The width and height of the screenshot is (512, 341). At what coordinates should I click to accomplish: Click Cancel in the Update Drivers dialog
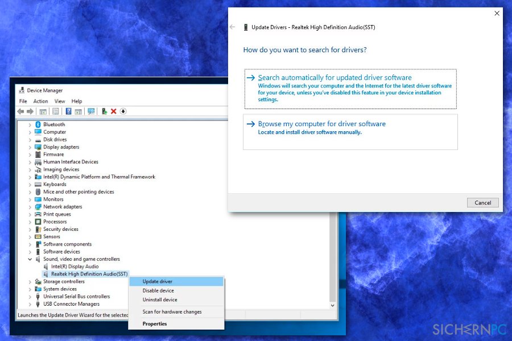pyautogui.click(x=482, y=203)
